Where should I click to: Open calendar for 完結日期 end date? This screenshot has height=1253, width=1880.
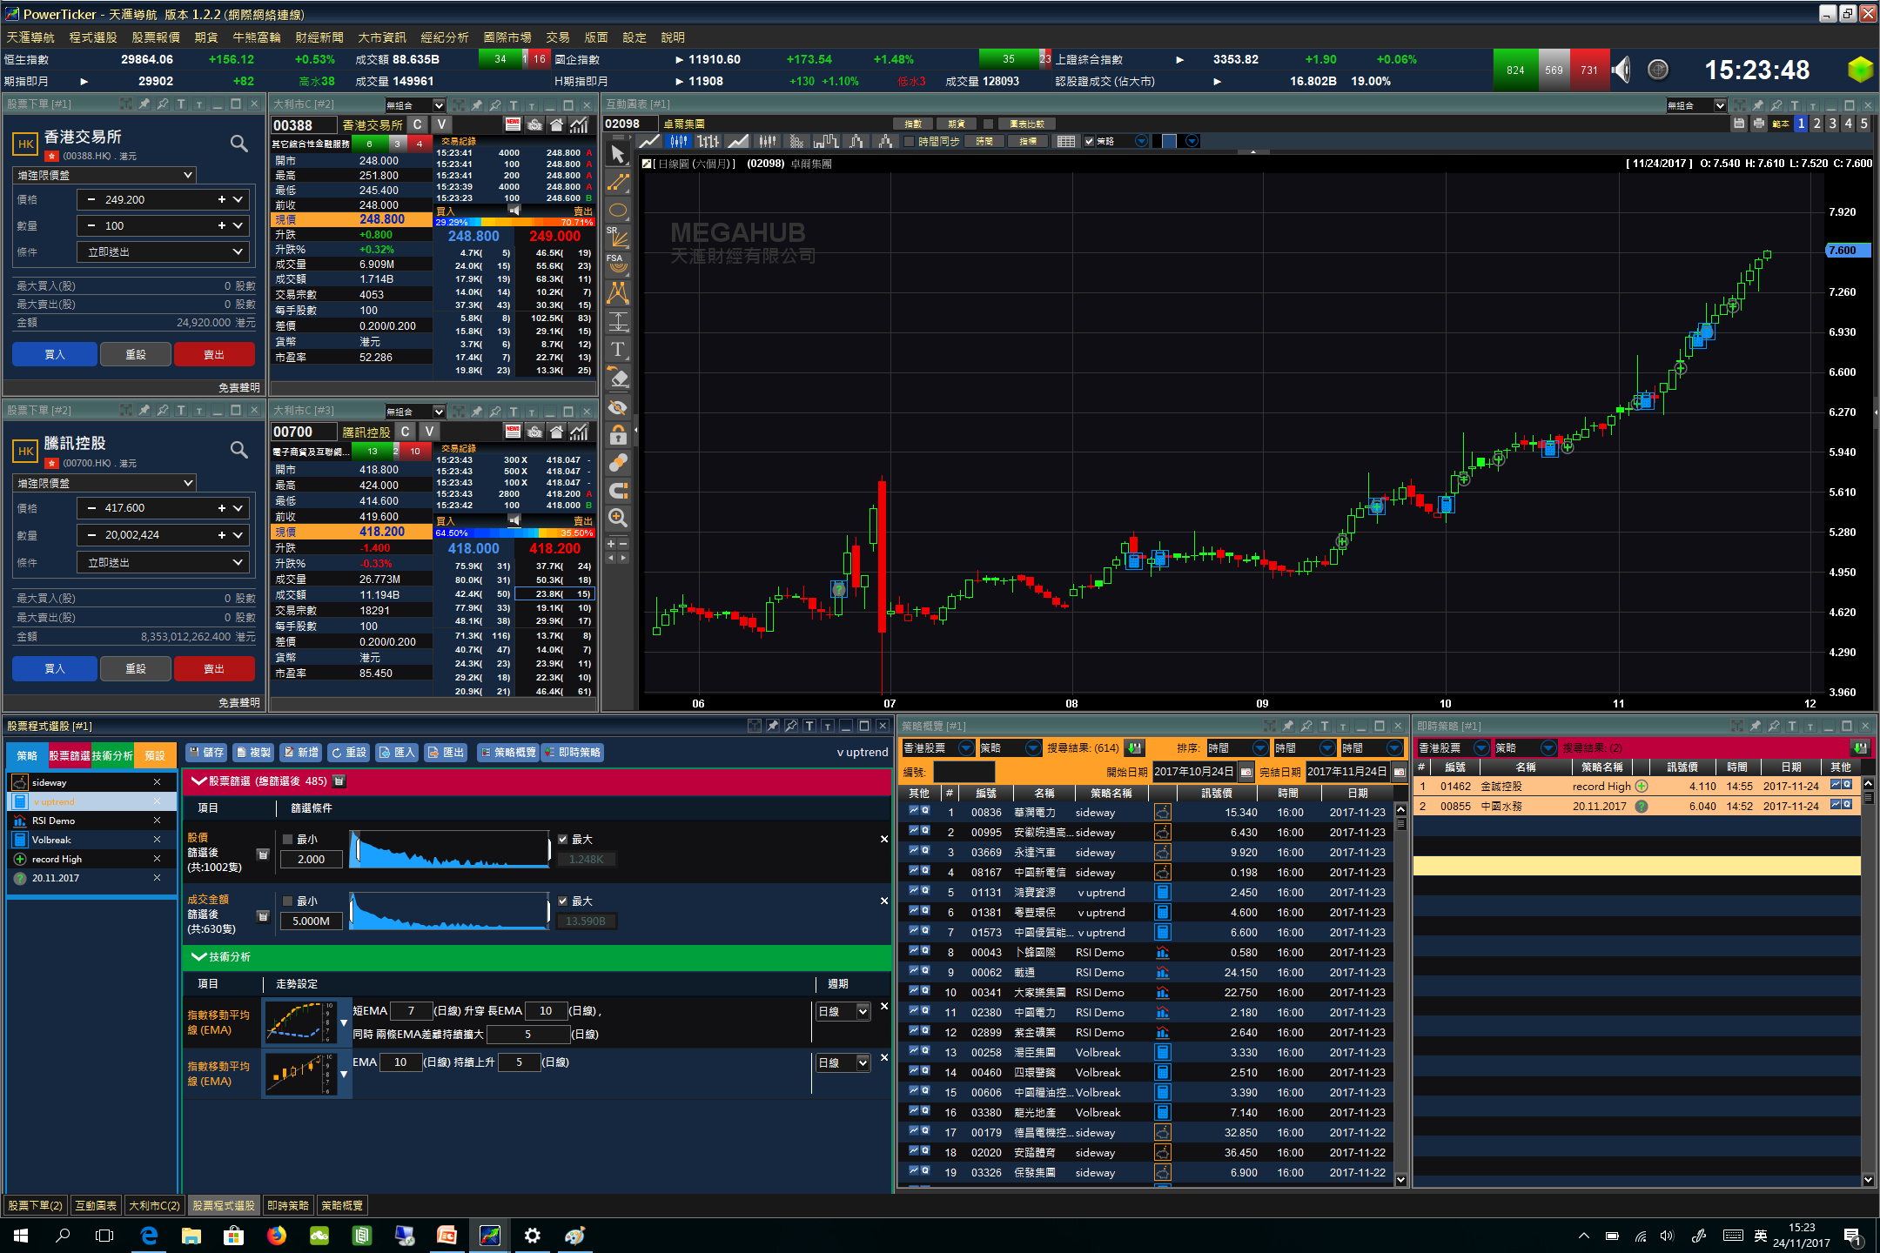[1399, 771]
